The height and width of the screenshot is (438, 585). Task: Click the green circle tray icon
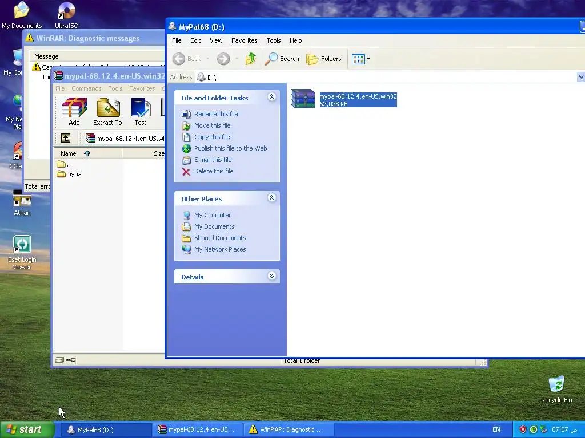point(533,429)
